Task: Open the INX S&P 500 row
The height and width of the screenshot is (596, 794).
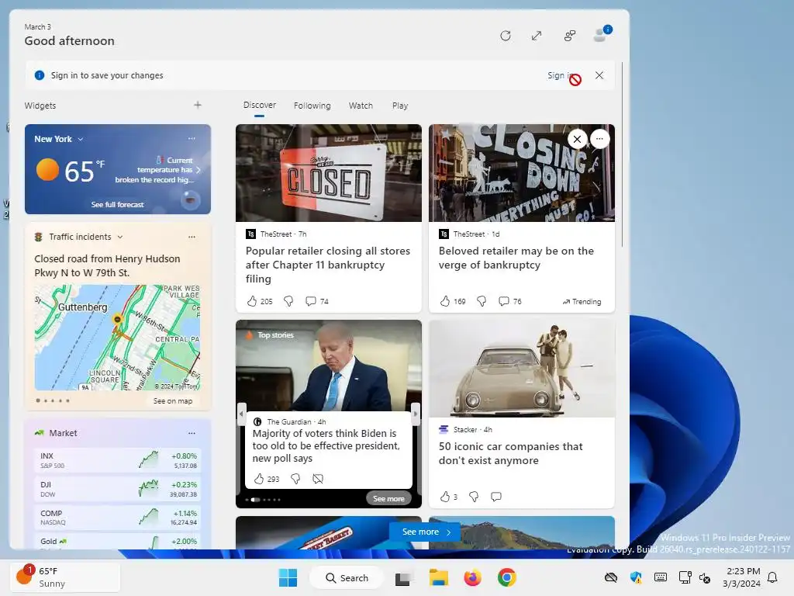Action: pyautogui.click(x=118, y=460)
